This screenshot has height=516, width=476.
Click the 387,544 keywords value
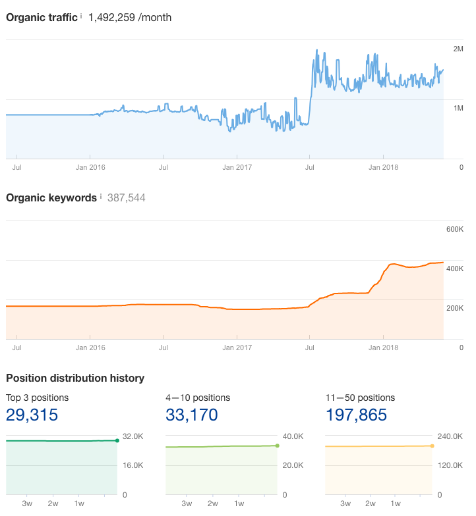click(127, 197)
